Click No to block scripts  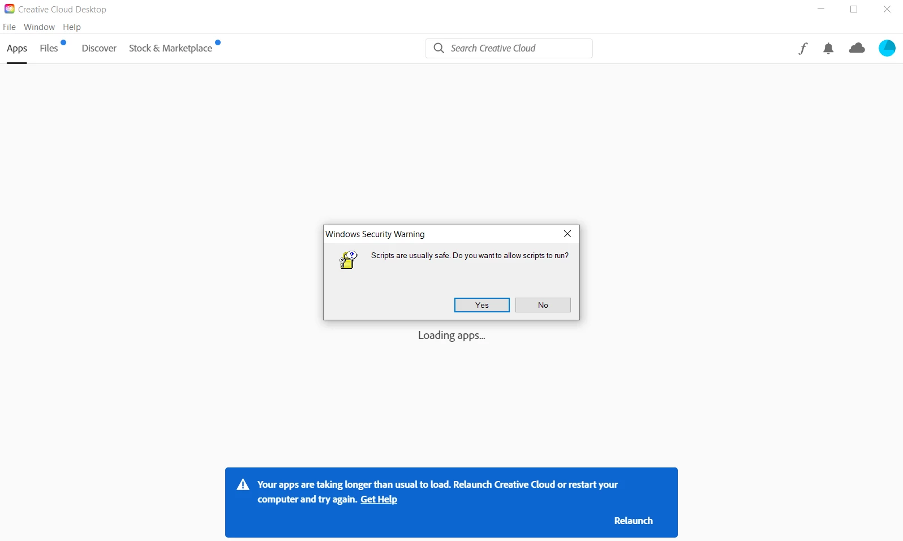543,305
